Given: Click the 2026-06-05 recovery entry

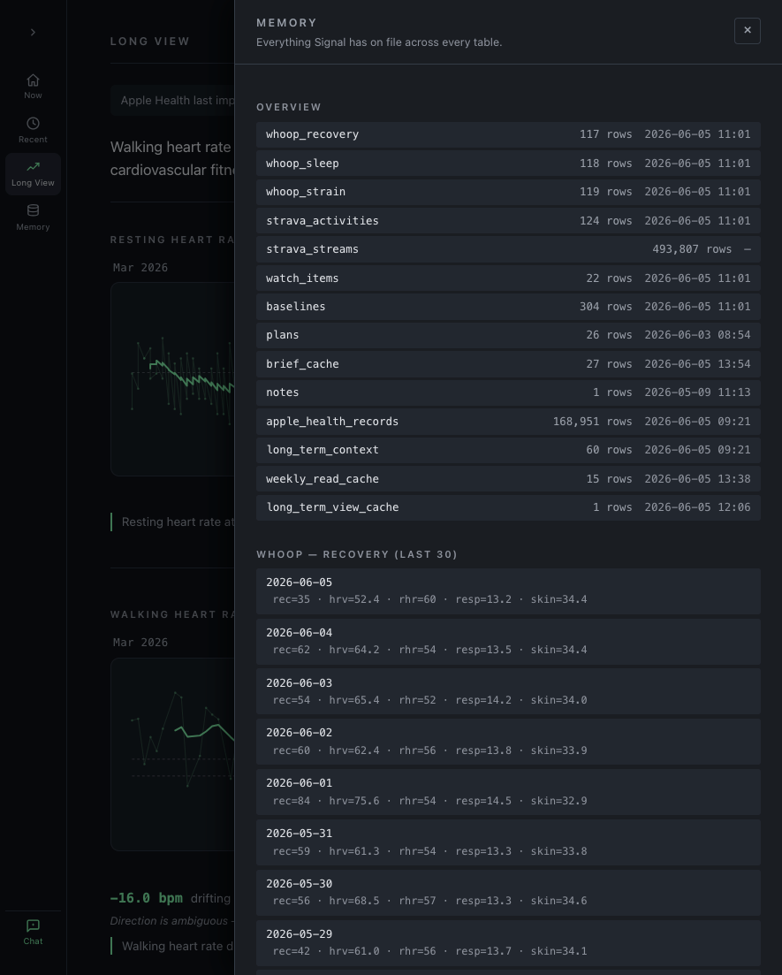Looking at the screenshot, I should 508,591.
